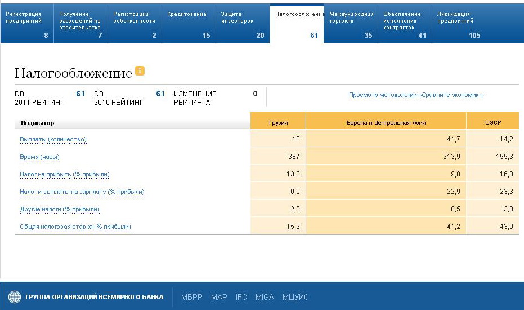Switch to Получение разрешений на строительство tab
The image size is (524, 310).
point(80,24)
